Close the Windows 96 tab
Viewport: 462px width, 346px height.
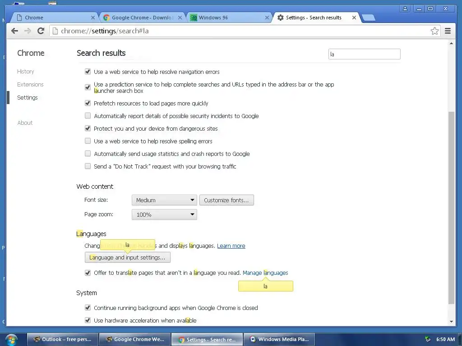267,18
